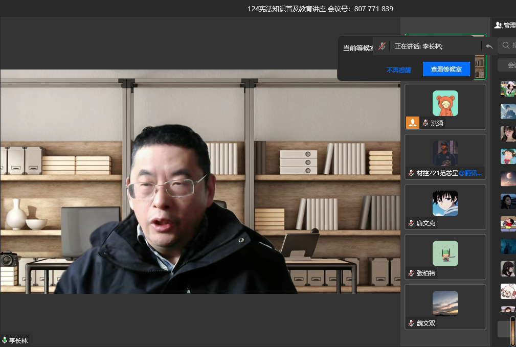Click the return arrow icon on the speaking bar

click(x=489, y=47)
